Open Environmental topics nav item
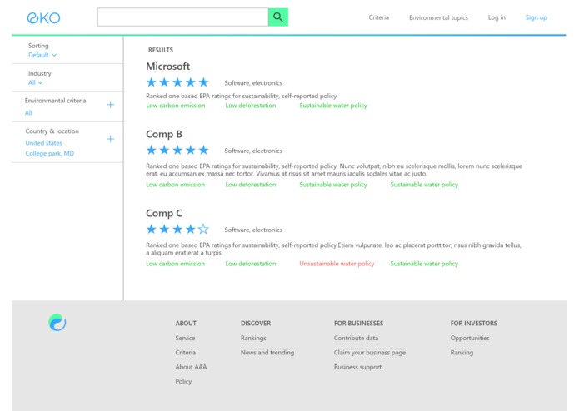 (438, 17)
